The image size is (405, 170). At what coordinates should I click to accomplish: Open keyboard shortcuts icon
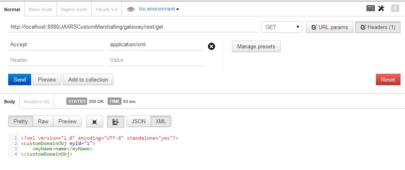[371, 8]
